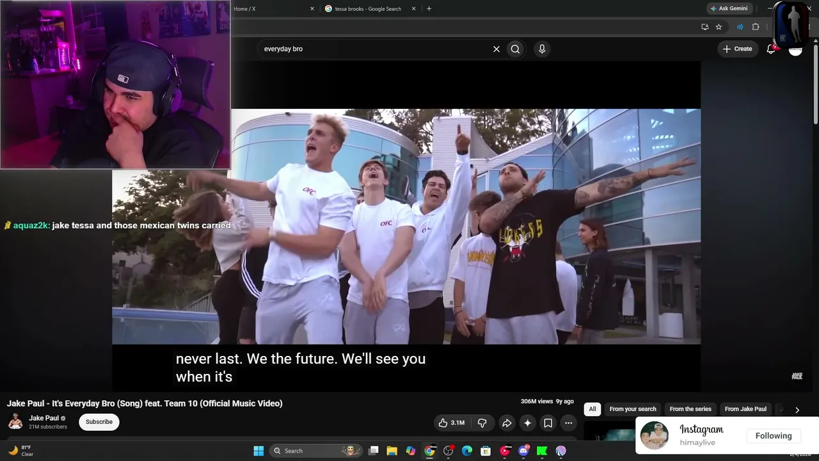The image size is (819, 461).
Task: Click the Everyday Bro video player
Action: (x=406, y=227)
